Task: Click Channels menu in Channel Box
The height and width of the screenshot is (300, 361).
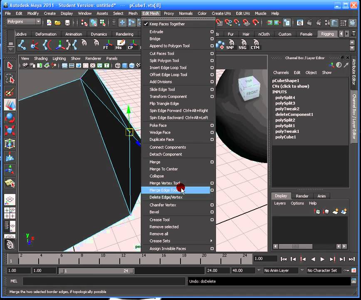Action: click(x=281, y=72)
